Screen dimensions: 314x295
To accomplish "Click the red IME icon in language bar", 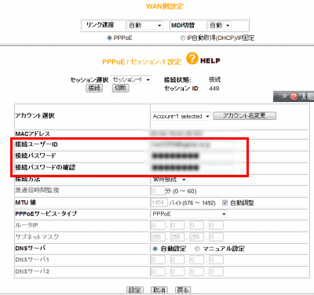I will (x=294, y=97).
